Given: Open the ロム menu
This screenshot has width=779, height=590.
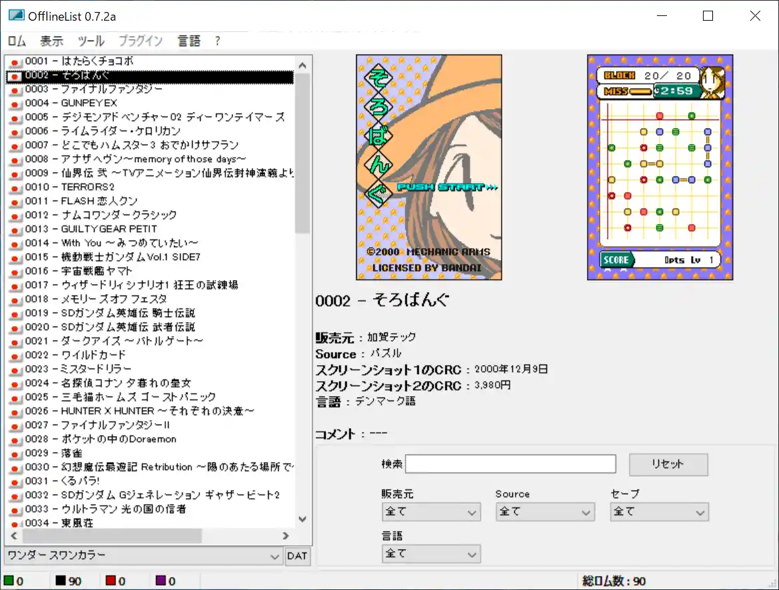Looking at the screenshot, I should coord(17,41).
